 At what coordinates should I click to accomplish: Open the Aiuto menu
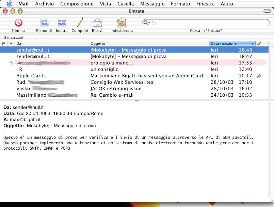click(227, 4)
